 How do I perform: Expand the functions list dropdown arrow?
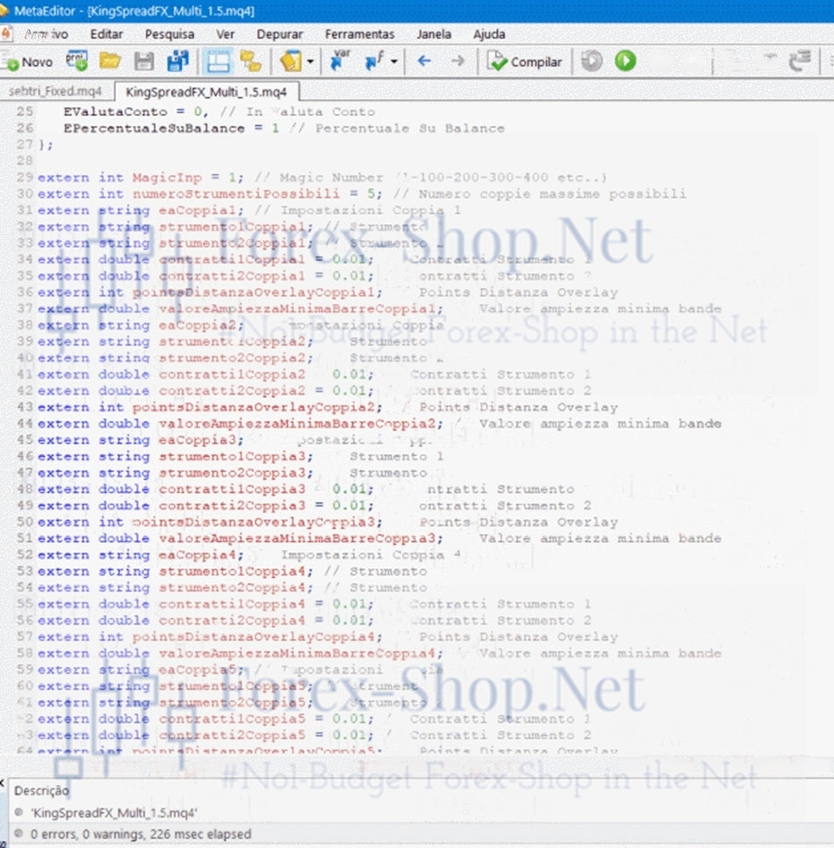394,62
